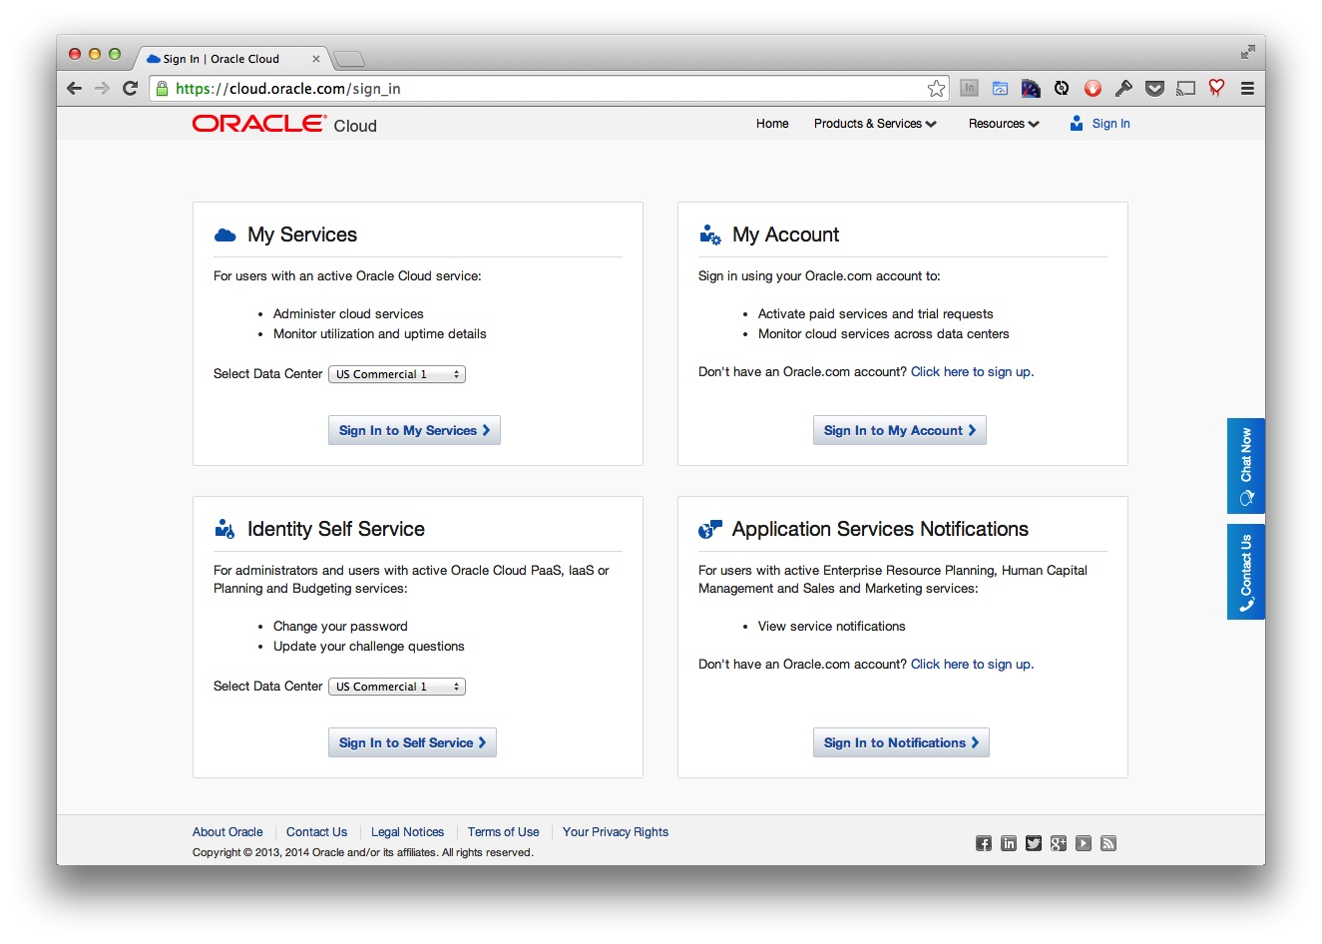This screenshot has height=944, width=1322.
Task: Click the Heartbleed heart extension icon
Action: [x=1216, y=88]
